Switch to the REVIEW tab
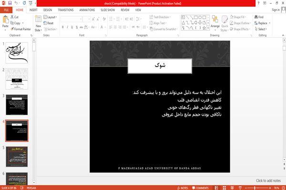 click(x=125, y=10)
